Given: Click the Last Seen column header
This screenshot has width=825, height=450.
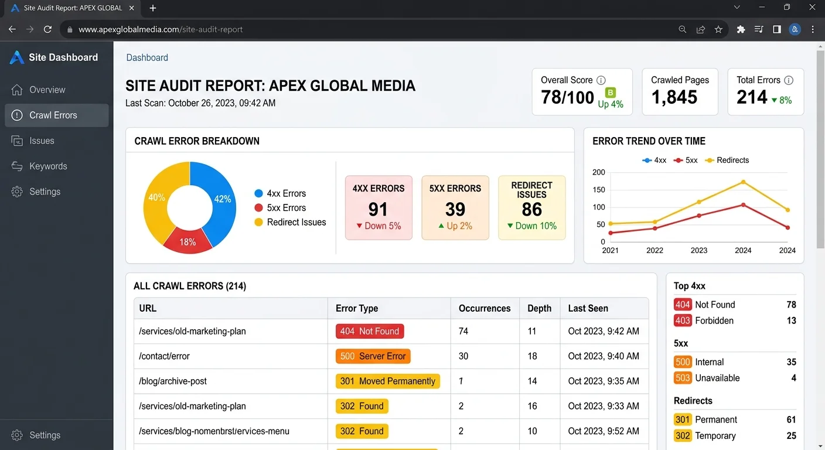Looking at the screenshot, I should [x=604, y=308].
